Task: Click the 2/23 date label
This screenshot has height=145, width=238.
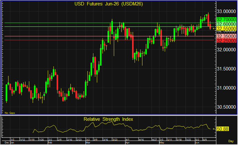Action: (79, 139)
